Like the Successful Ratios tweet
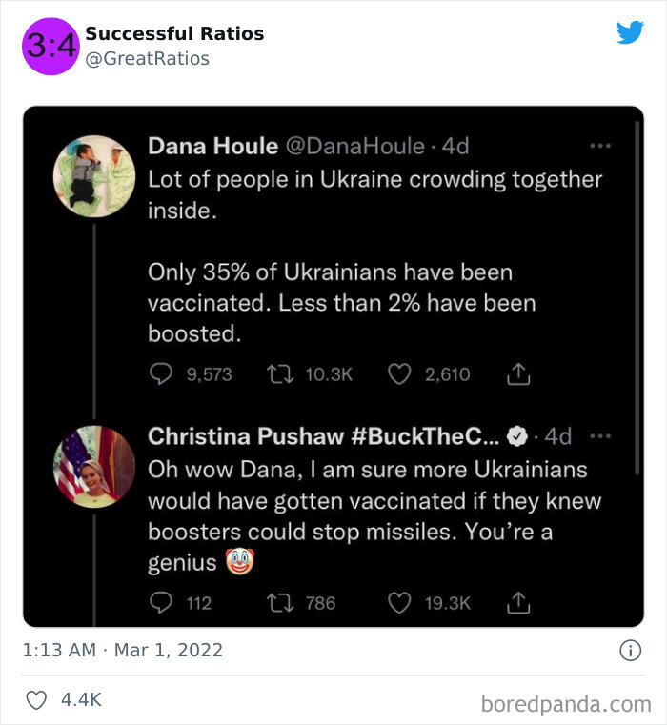The height and width of the screenshot is (725, 667). pos(37,700)
